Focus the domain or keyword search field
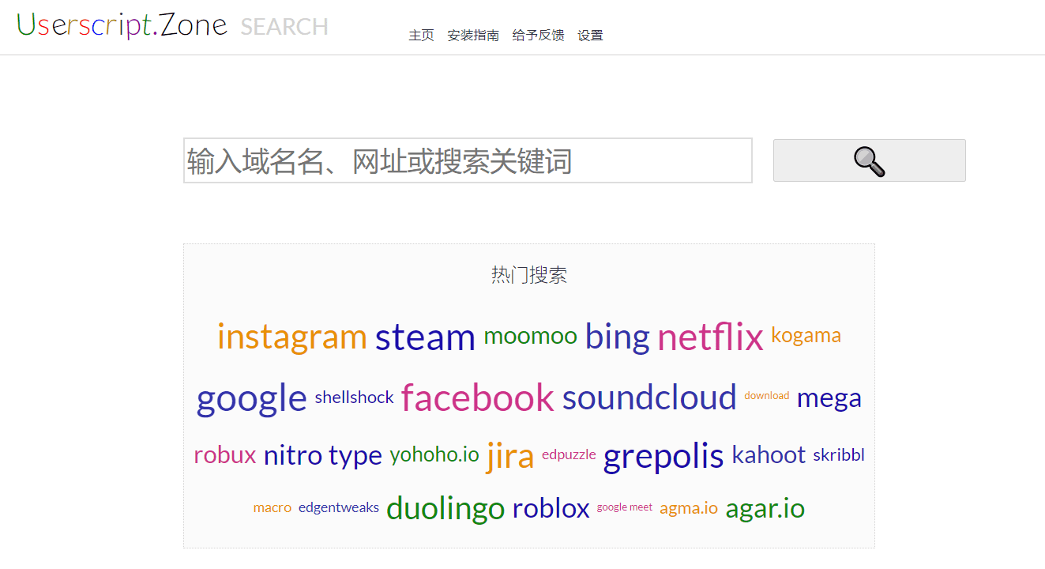 (x=468, y=161)
